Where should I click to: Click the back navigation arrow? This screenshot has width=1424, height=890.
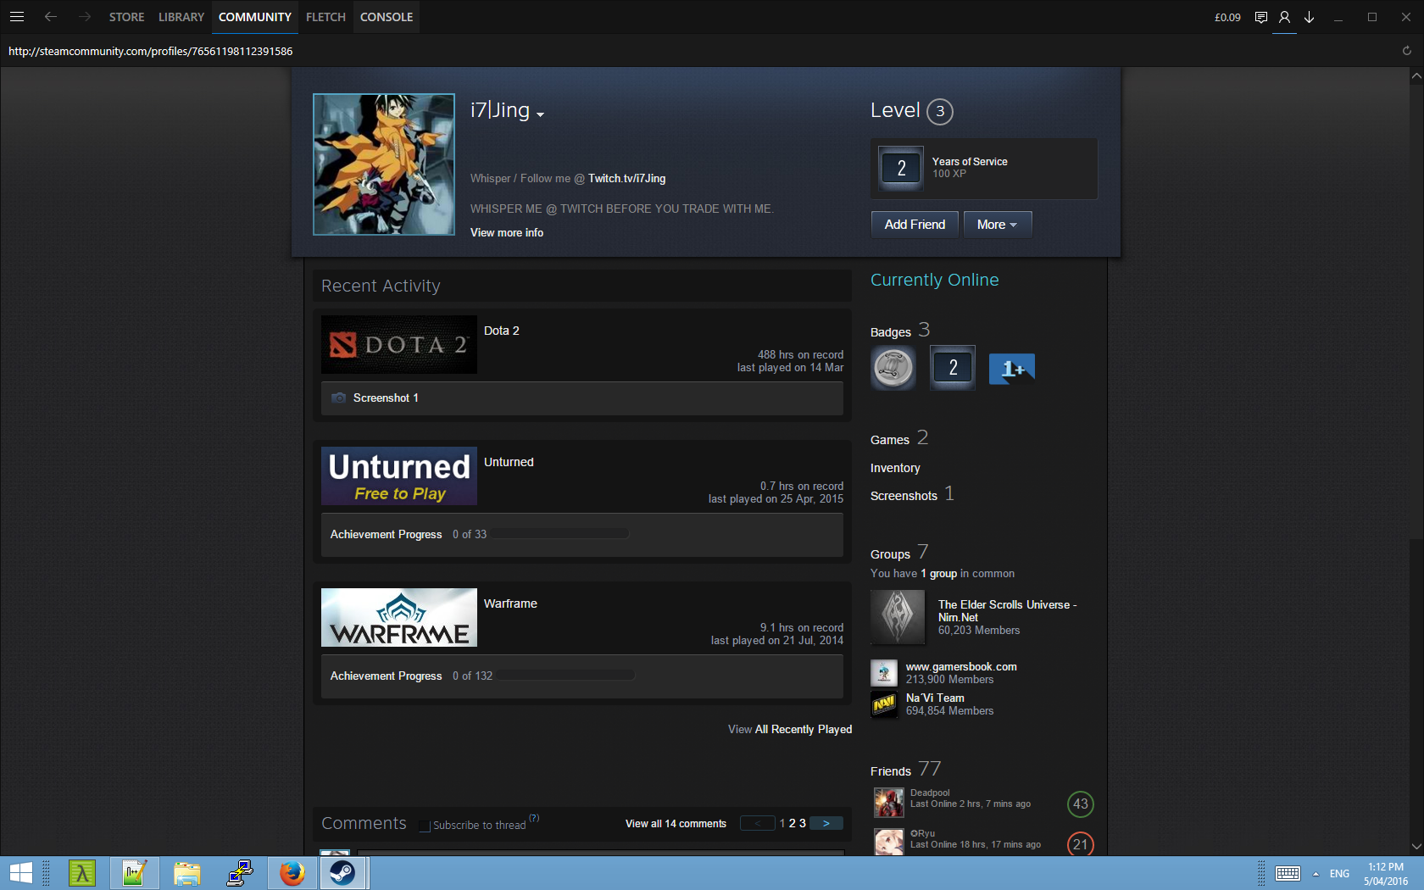tap(51, 17)
